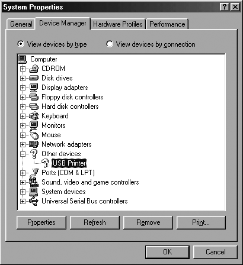Click the Remove button
This screenshot has width=243, height=265.
pyautogui.click(x=148, y=222)
